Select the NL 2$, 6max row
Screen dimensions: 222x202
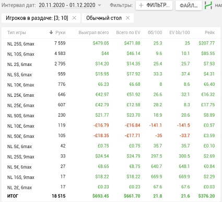(111, 64)
